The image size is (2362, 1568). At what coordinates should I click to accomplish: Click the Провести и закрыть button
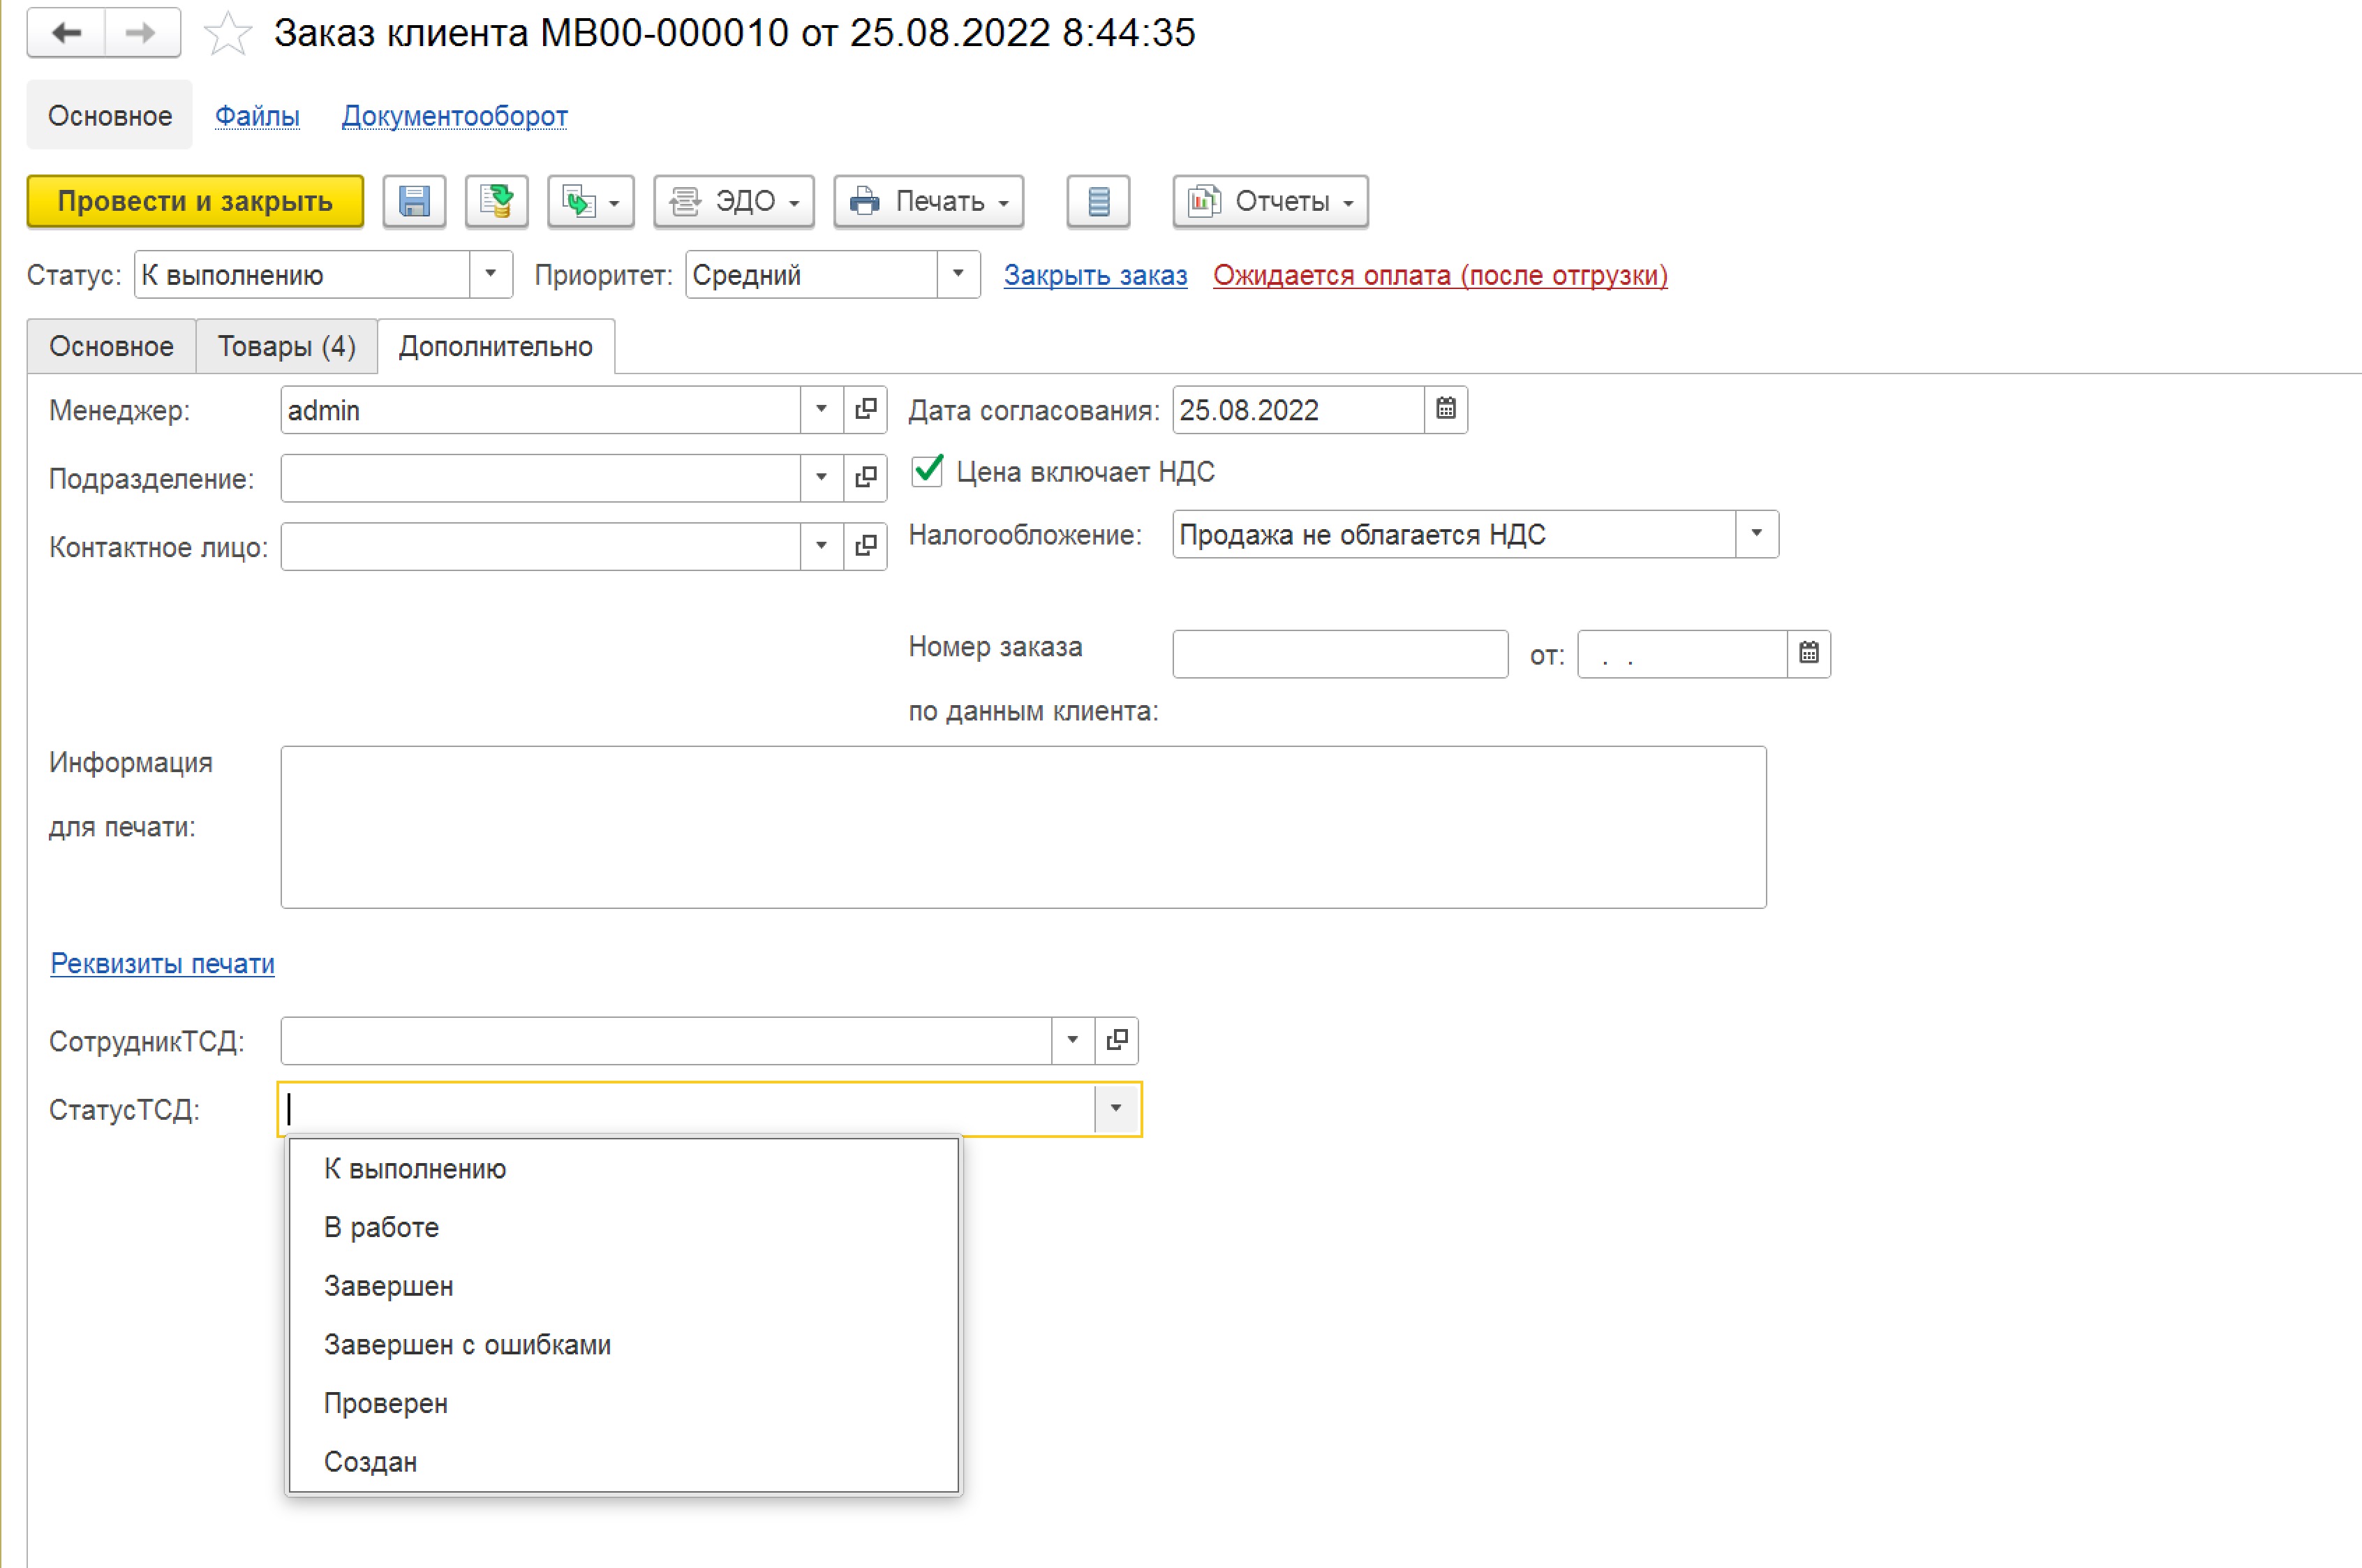(195, 202)
